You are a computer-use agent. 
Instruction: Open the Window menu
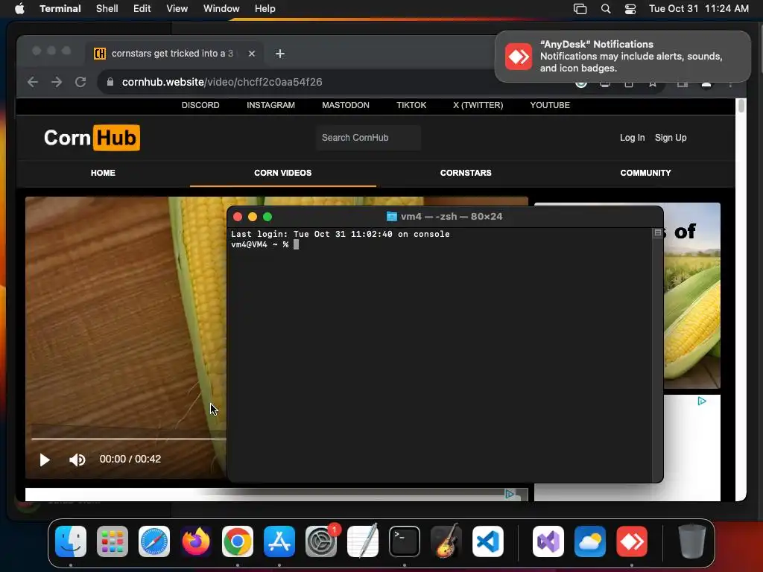(x=221, y=8)
